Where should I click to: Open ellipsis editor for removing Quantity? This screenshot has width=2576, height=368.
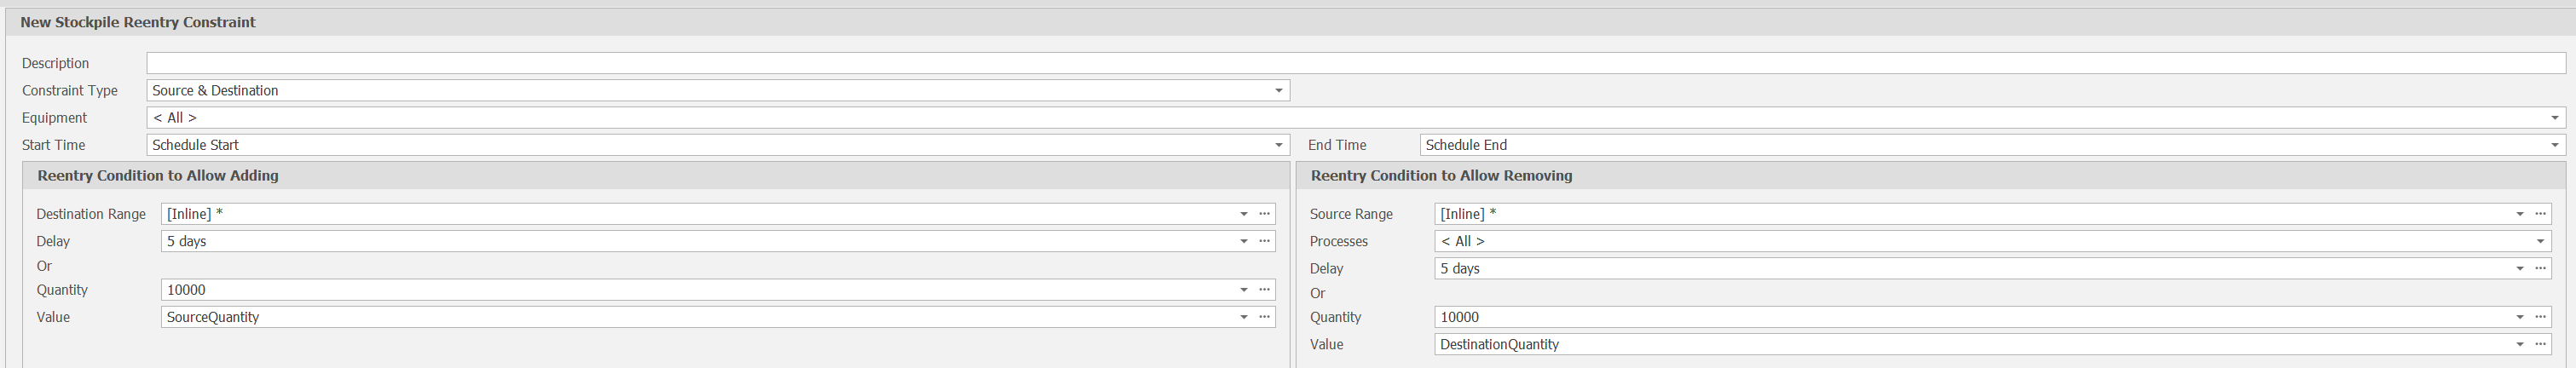pyautogui.click(x=2540, y=317)
